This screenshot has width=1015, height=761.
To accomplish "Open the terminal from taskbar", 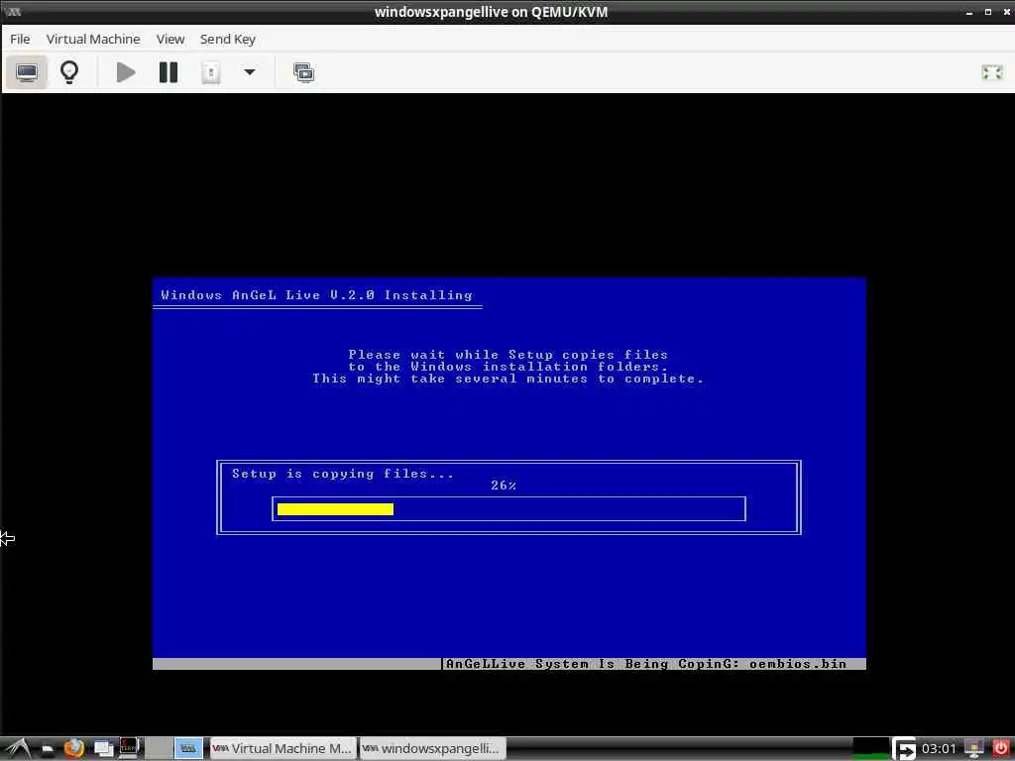I will (129, 748).
